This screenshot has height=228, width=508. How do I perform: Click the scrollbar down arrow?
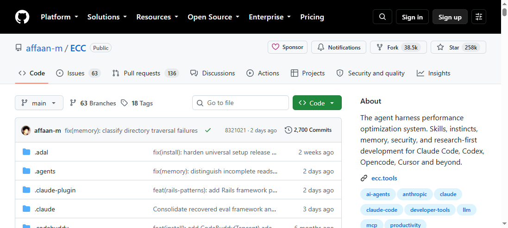point(504,224)
